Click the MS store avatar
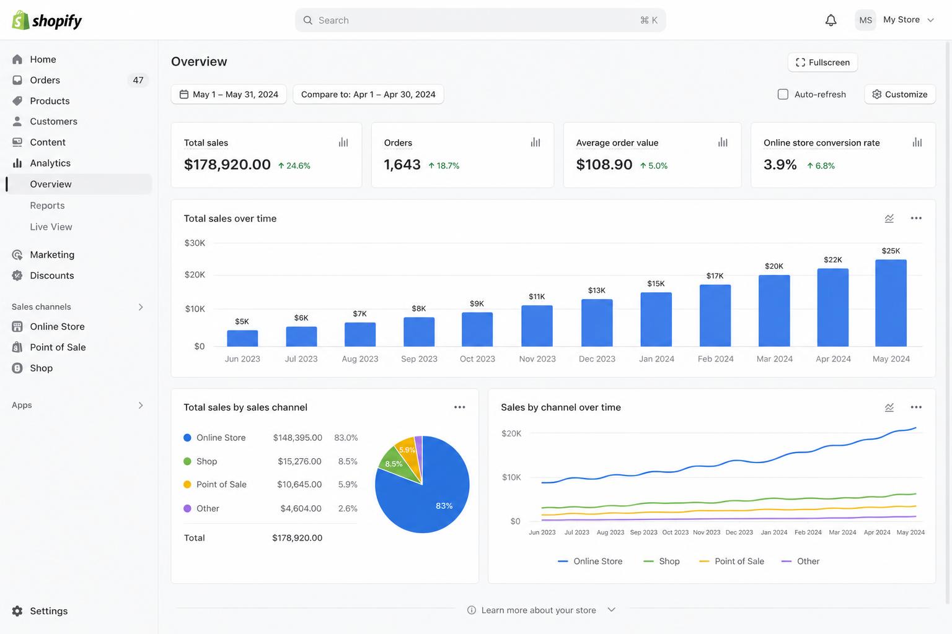The image size is (952, 634). (x=865, y=20)
